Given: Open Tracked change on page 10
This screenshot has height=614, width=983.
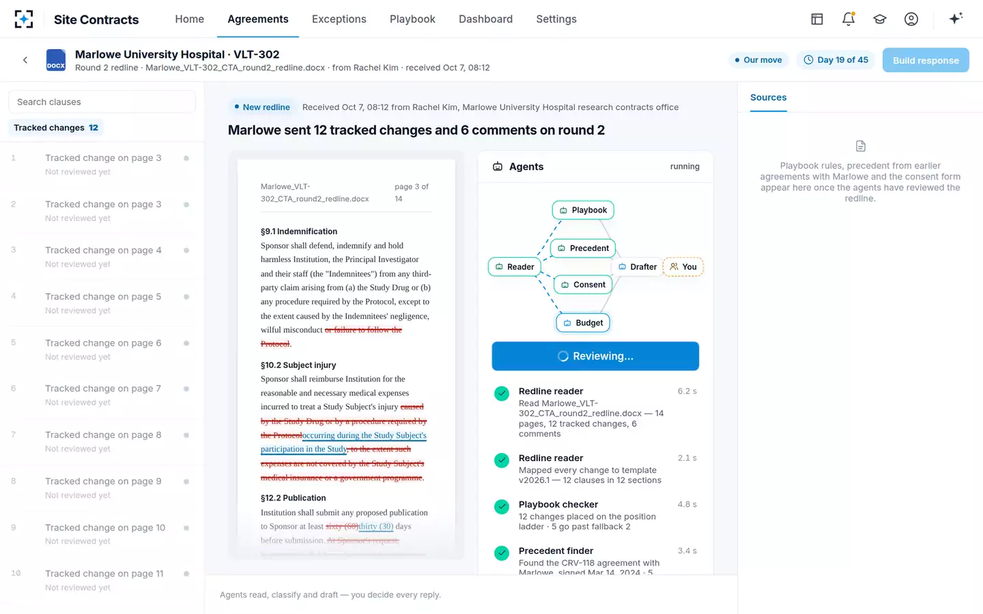Looking at the screenshot, I should click(102, 534).
